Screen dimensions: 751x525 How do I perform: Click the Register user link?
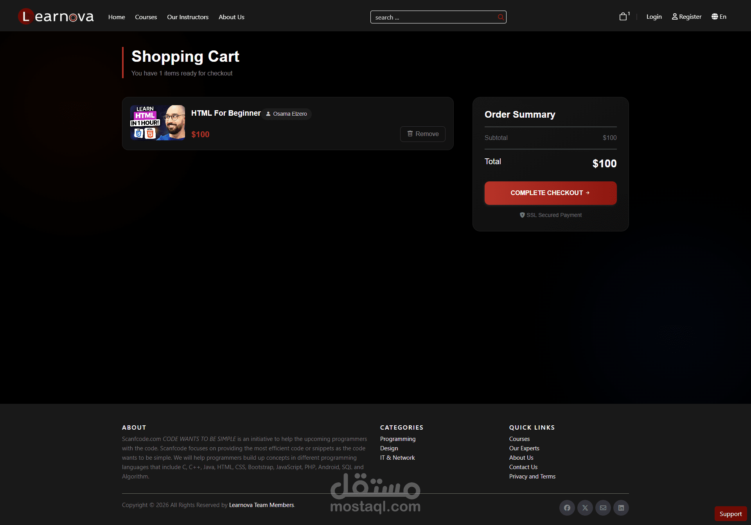click(686, 16)
